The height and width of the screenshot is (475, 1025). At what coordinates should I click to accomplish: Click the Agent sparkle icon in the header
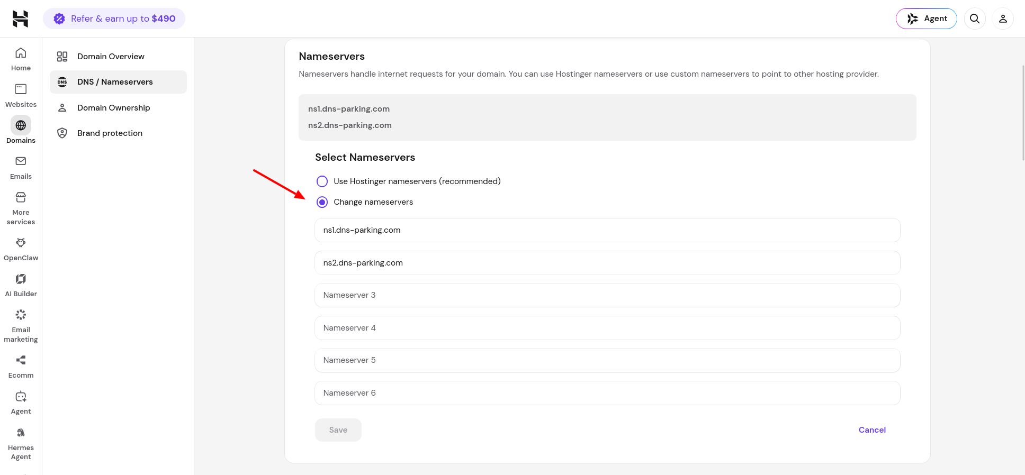coord(913,19)
